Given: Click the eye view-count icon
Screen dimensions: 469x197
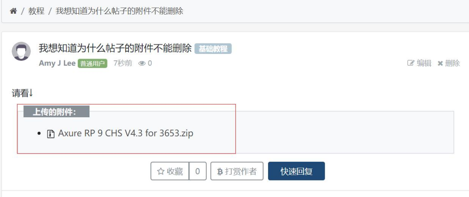Looking at the screenshot, I should coord(142,63).
